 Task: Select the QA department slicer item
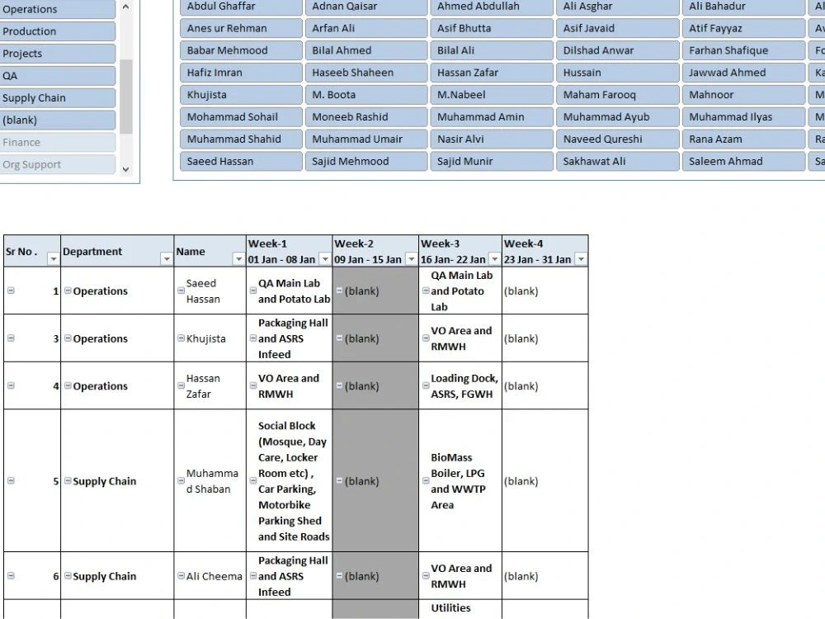(58, 75)
